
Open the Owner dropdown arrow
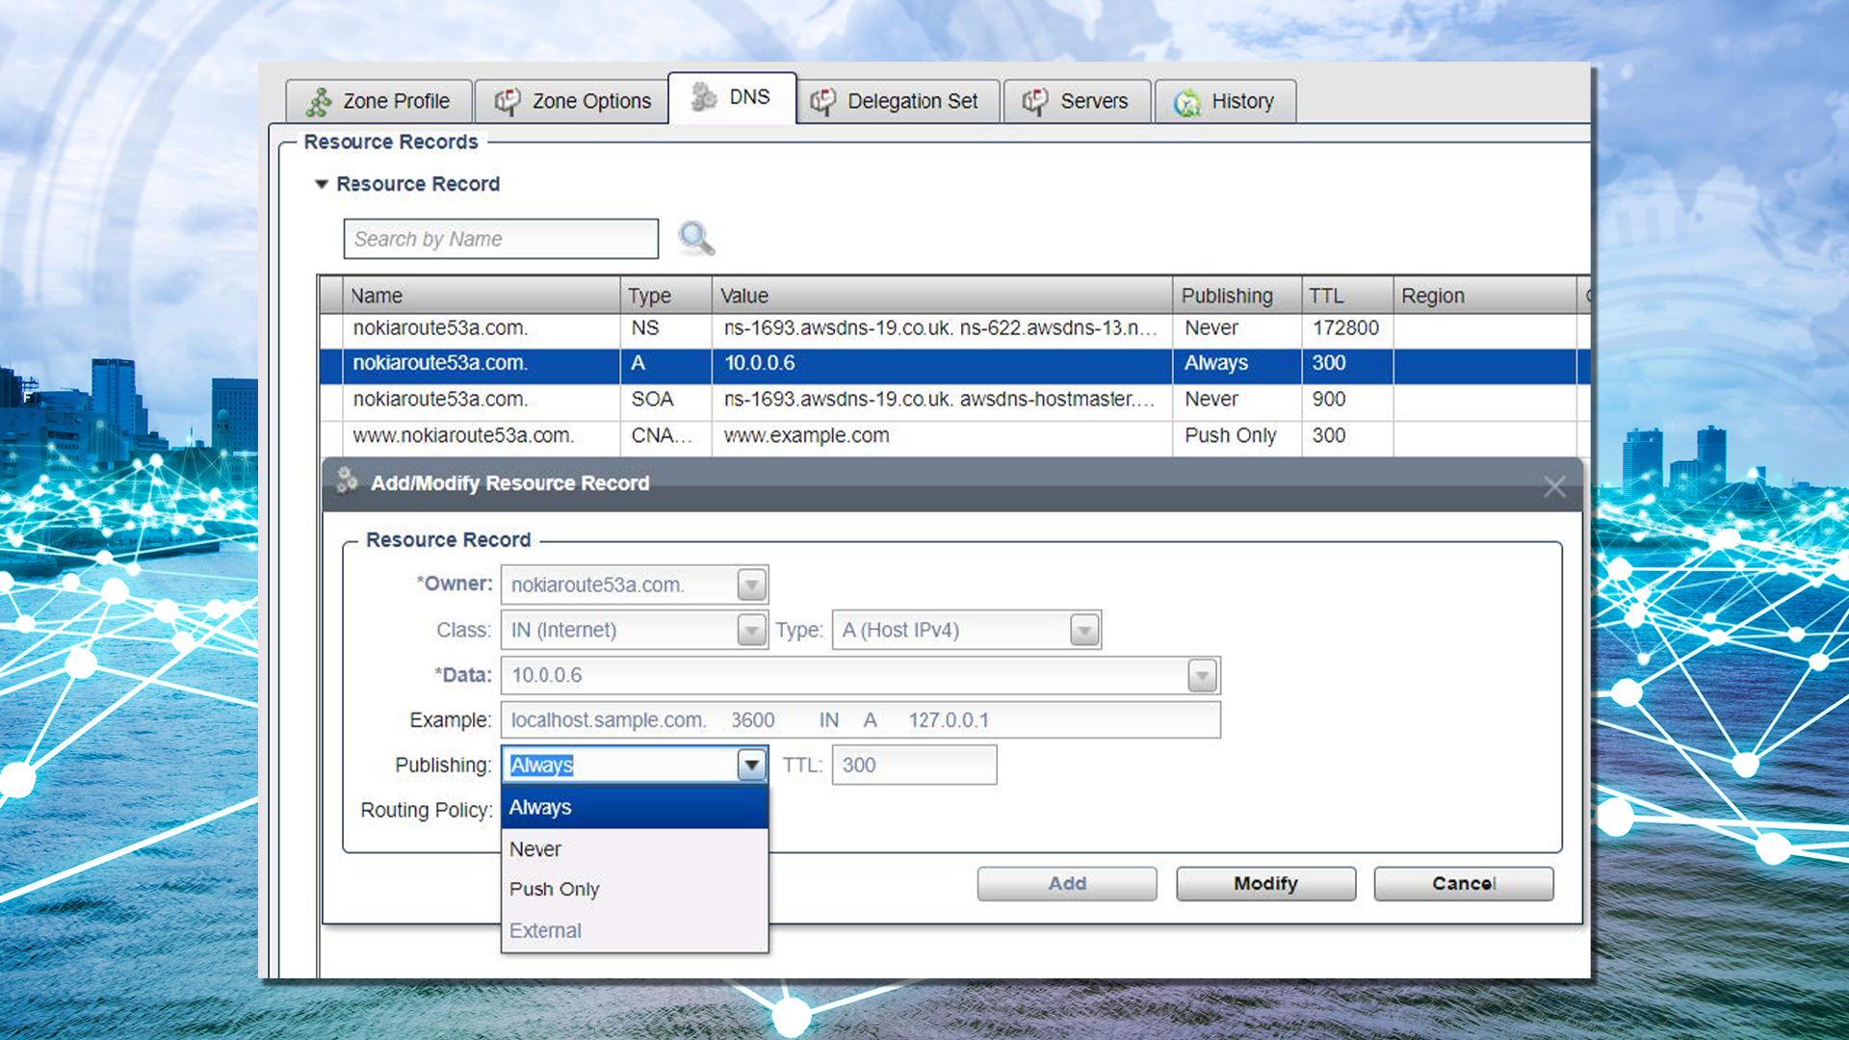click(751, 585)
